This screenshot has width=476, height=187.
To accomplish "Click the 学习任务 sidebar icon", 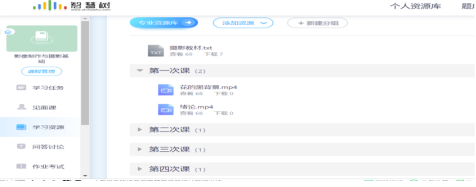I will [21, 87].
